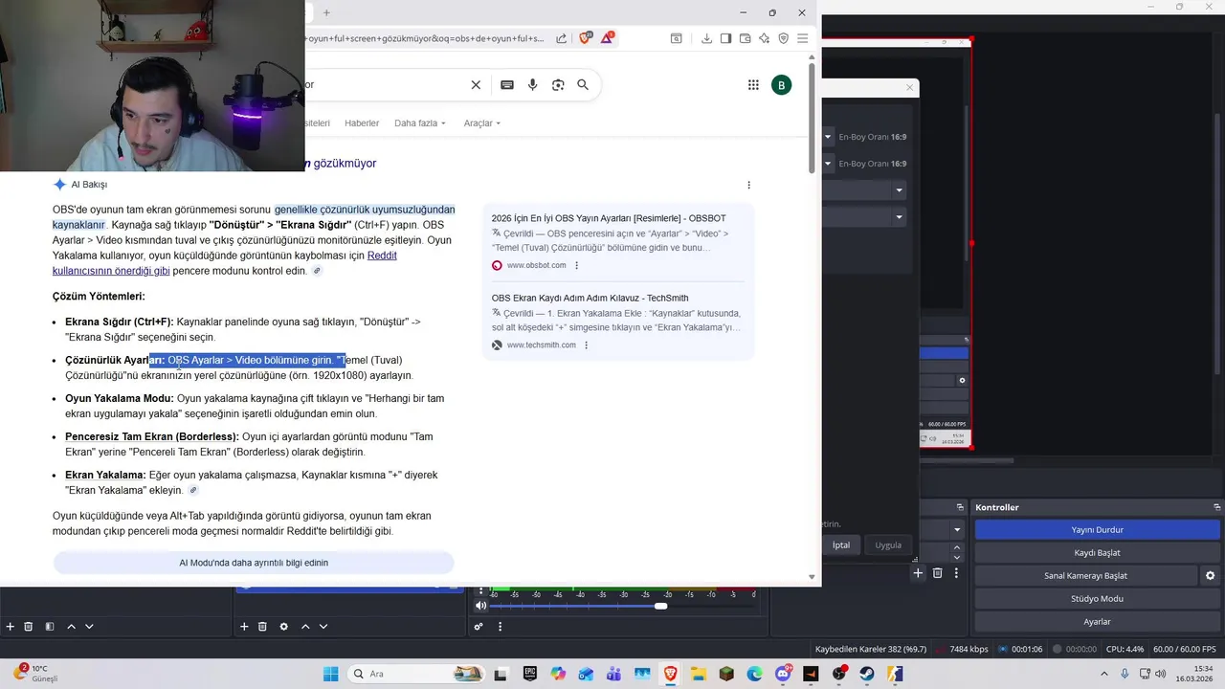Open second En-Boy Oranı 16:9 dropdown

[x=828, y=164]
